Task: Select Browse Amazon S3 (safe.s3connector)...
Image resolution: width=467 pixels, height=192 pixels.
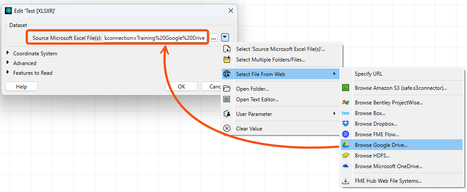Action: point(402,88)
